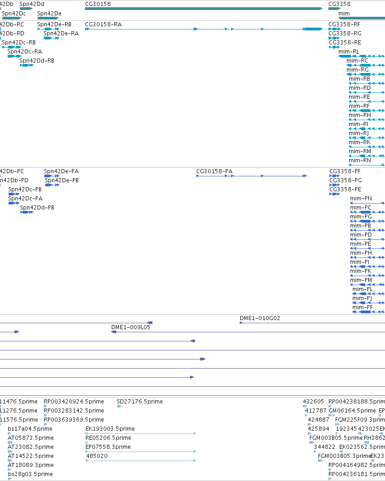Click the mim-PG protein label
Image resolution: width=385 pixels, height=481 pixels.
[x=361, y=217]
